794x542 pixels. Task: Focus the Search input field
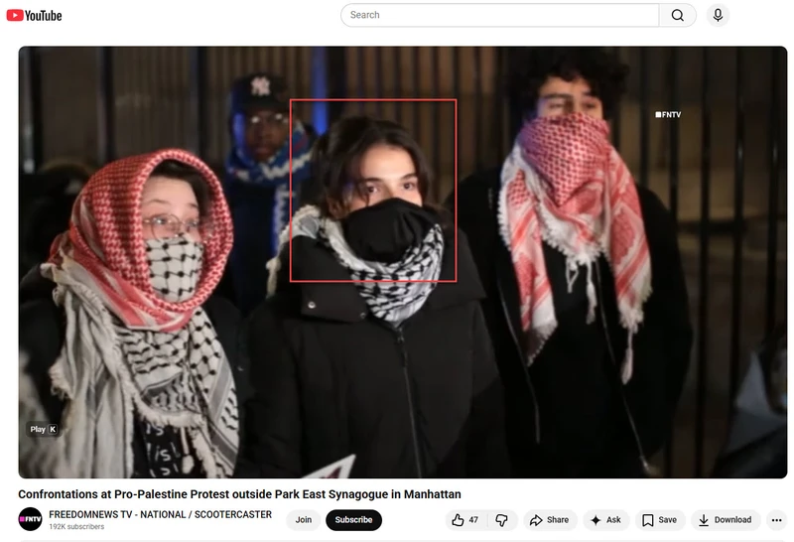point(500,15)
